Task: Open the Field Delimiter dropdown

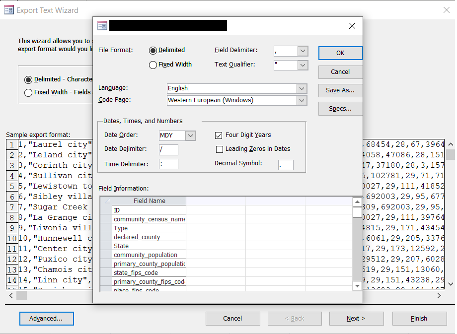Action: pos(303,51)
